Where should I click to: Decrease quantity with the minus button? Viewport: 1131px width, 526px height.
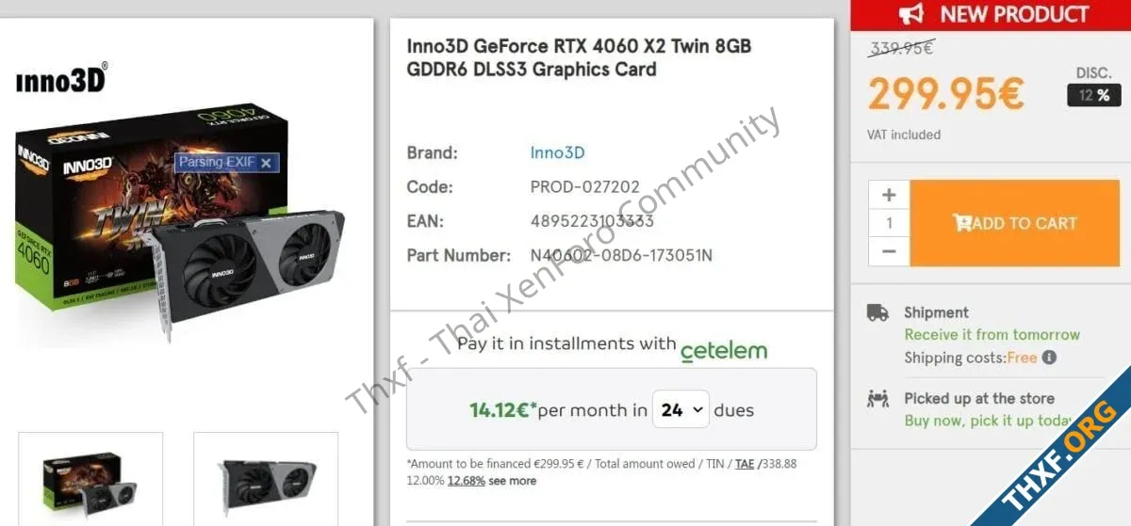click(x=889, y=251)
